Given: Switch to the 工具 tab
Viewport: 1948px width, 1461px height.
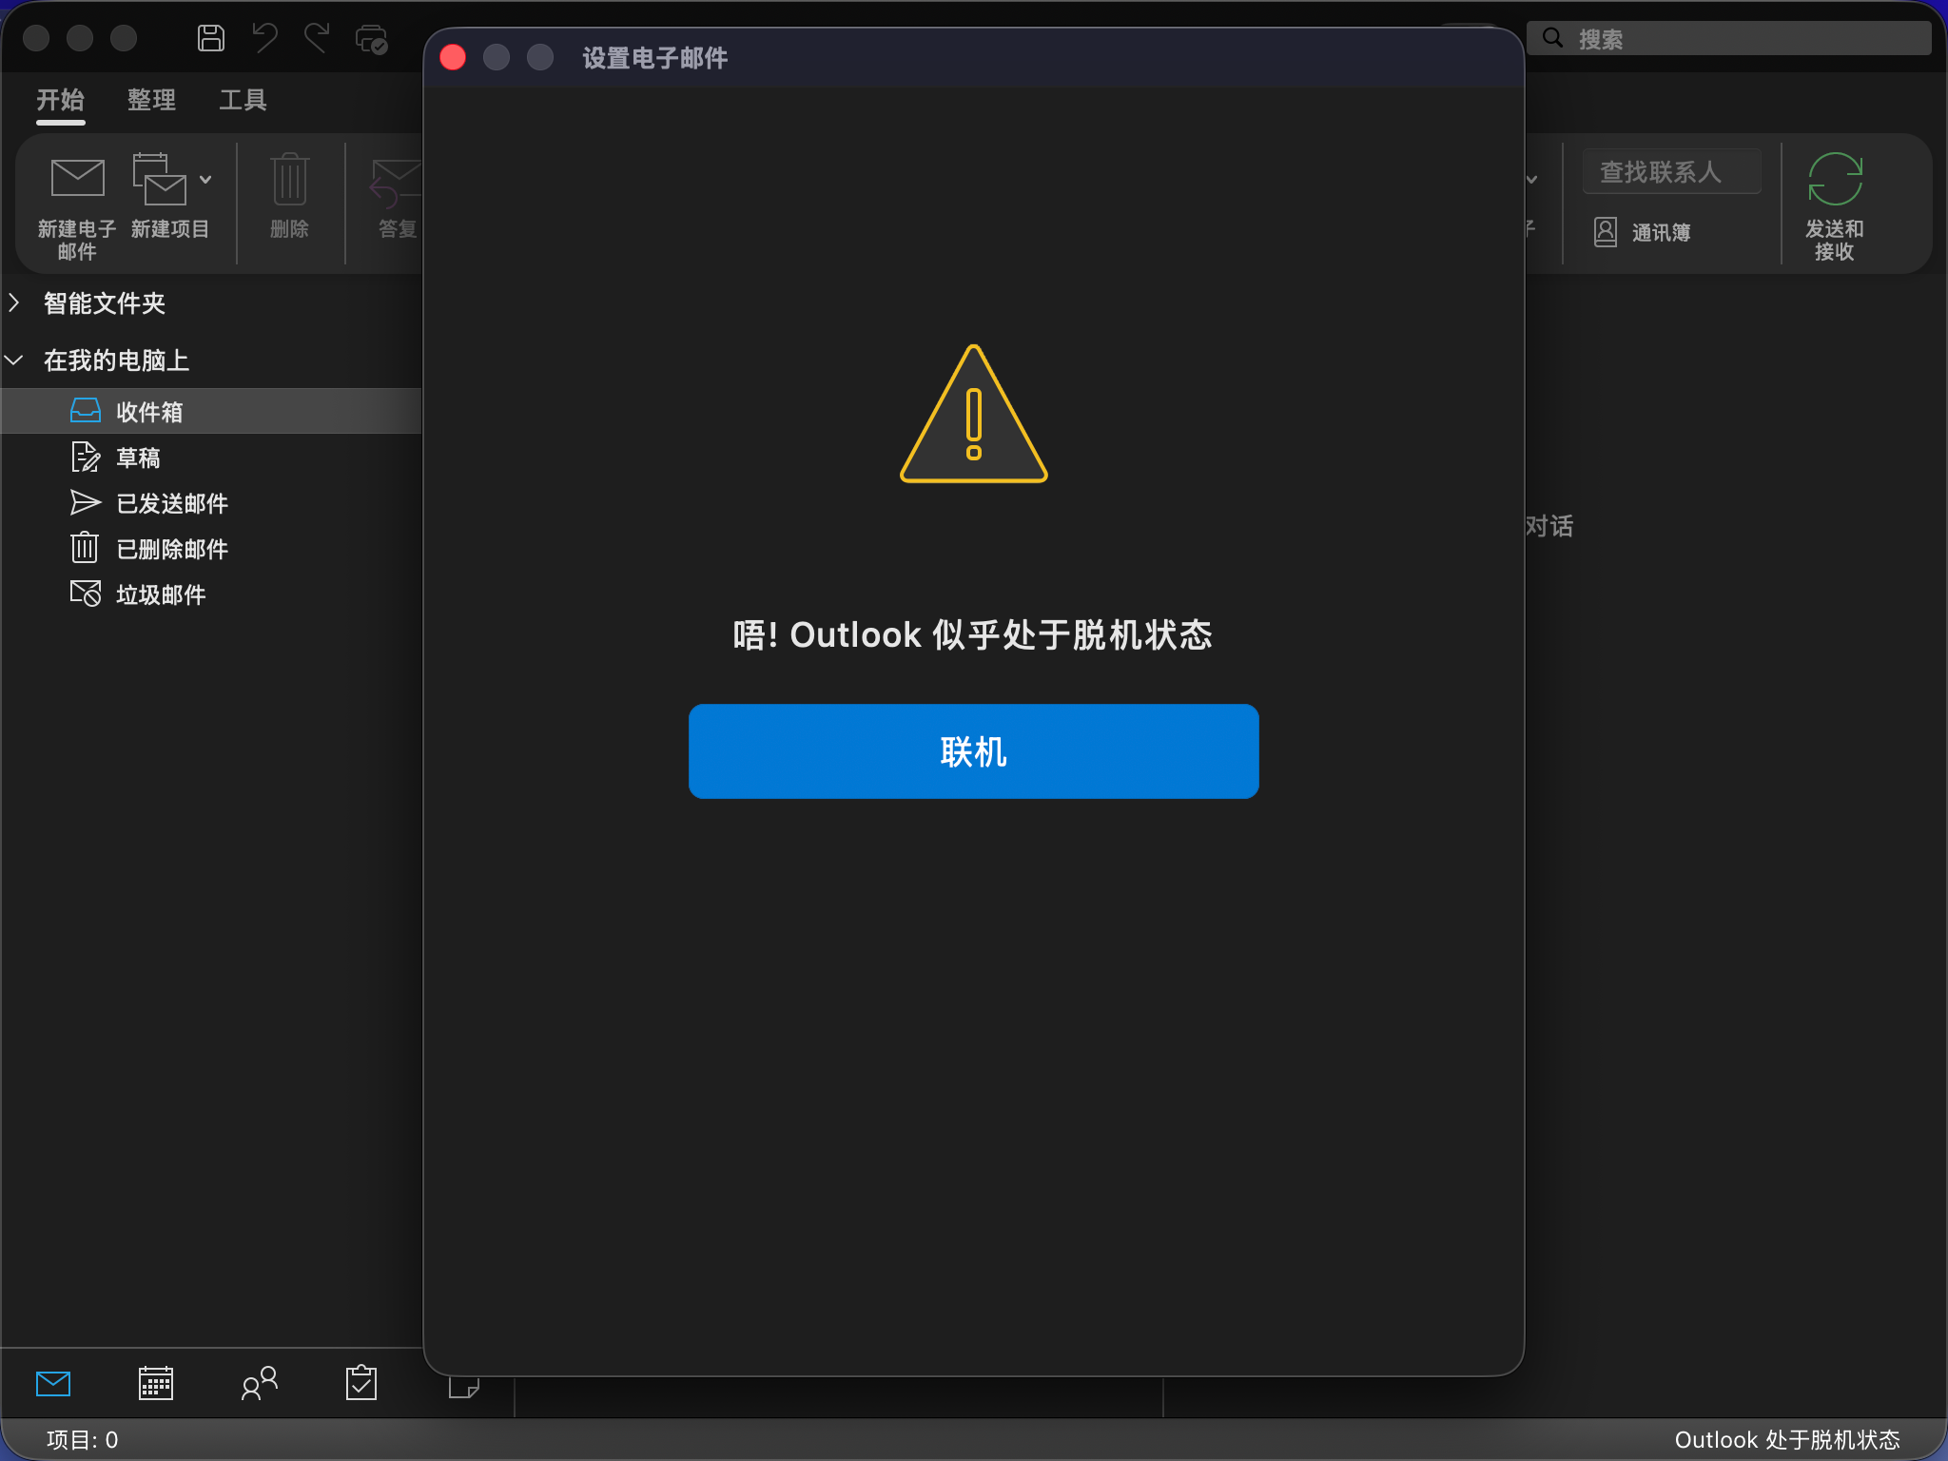Looking at the screenshot, I should click(243, 100).
